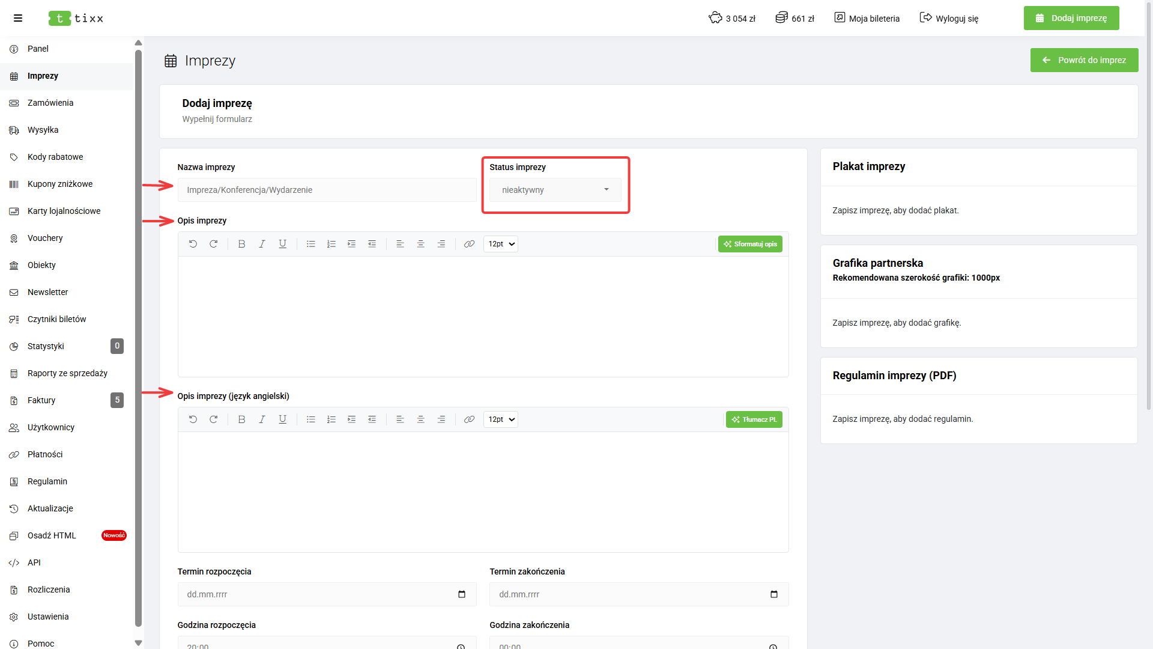Toggle the hamburger menu icon
This screenshot has height=649, width=1153.
[18, 18]
